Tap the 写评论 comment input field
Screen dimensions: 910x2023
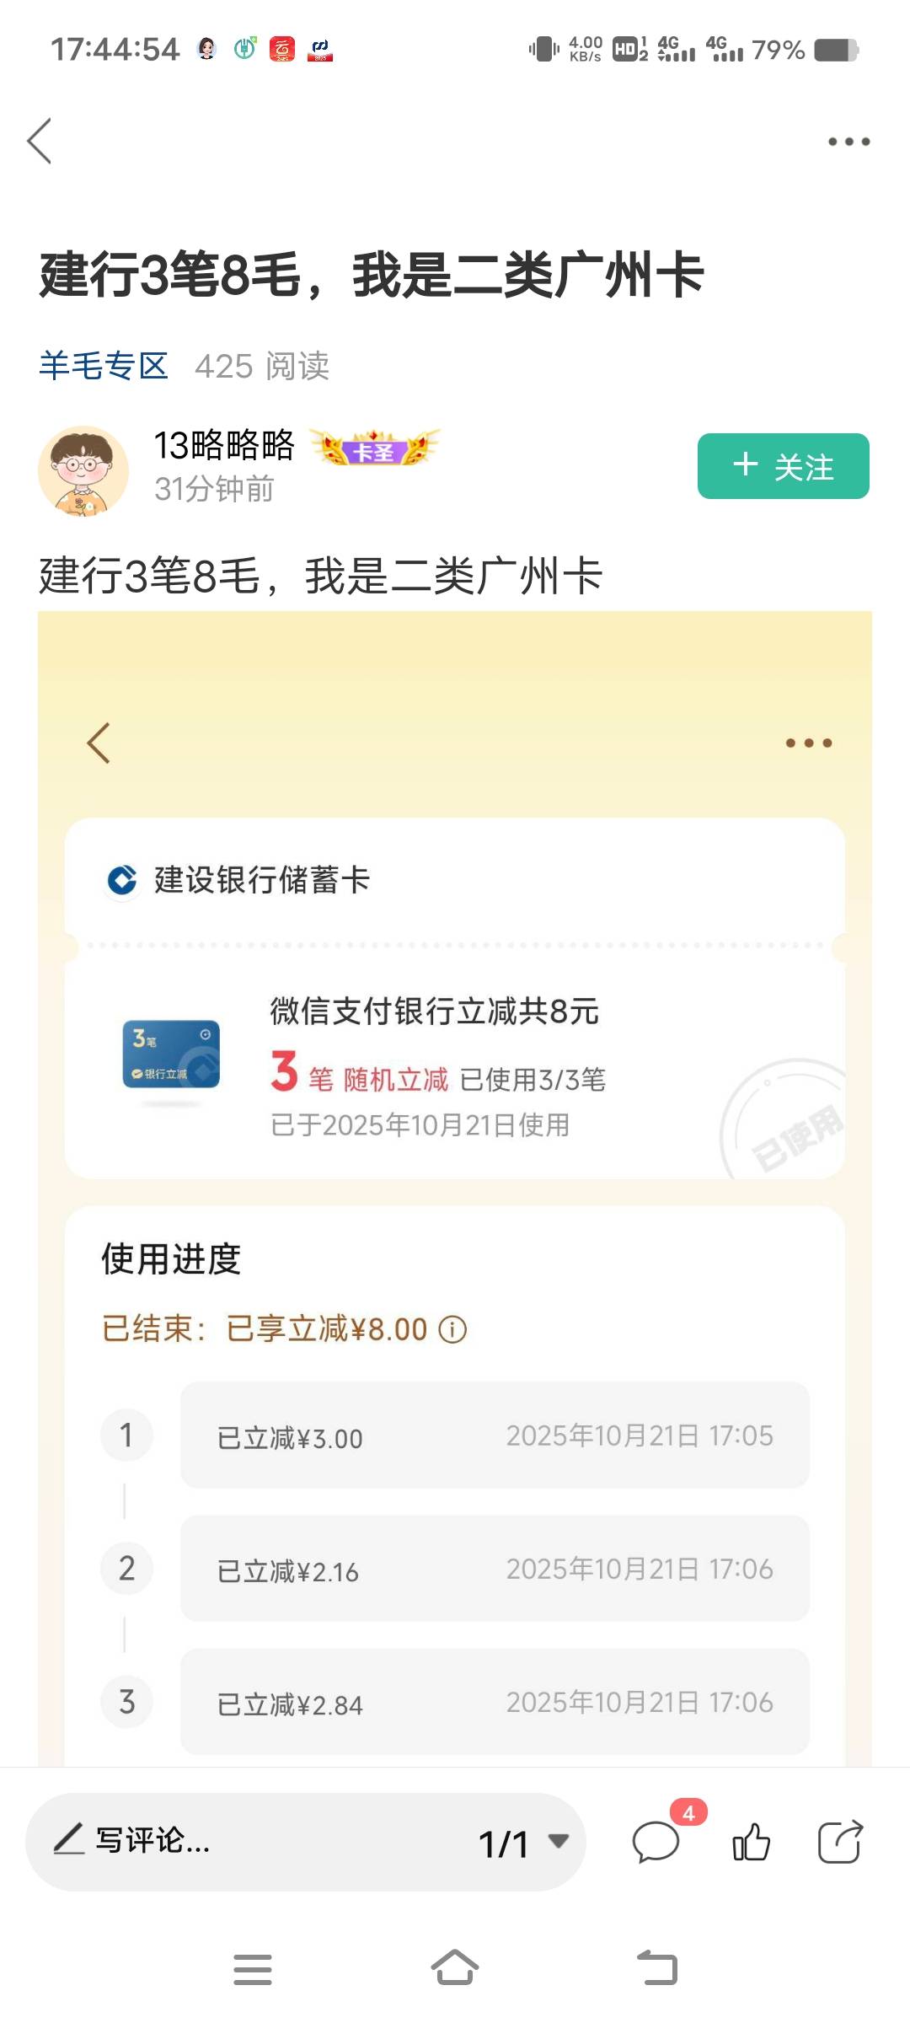[253, 1841]
